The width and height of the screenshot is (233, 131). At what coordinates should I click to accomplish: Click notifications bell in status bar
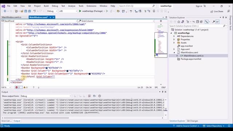[x=229, y=126]
